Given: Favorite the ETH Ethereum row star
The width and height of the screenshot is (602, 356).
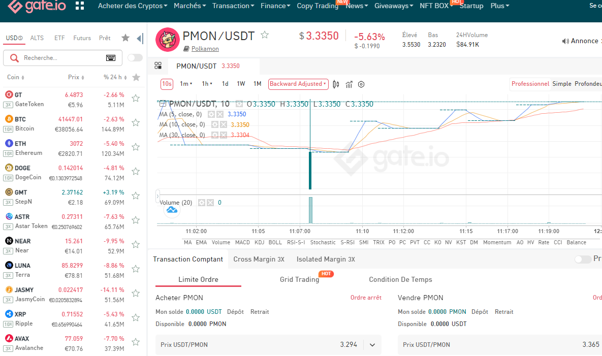Looking at the screenshot, I should 136,147.
